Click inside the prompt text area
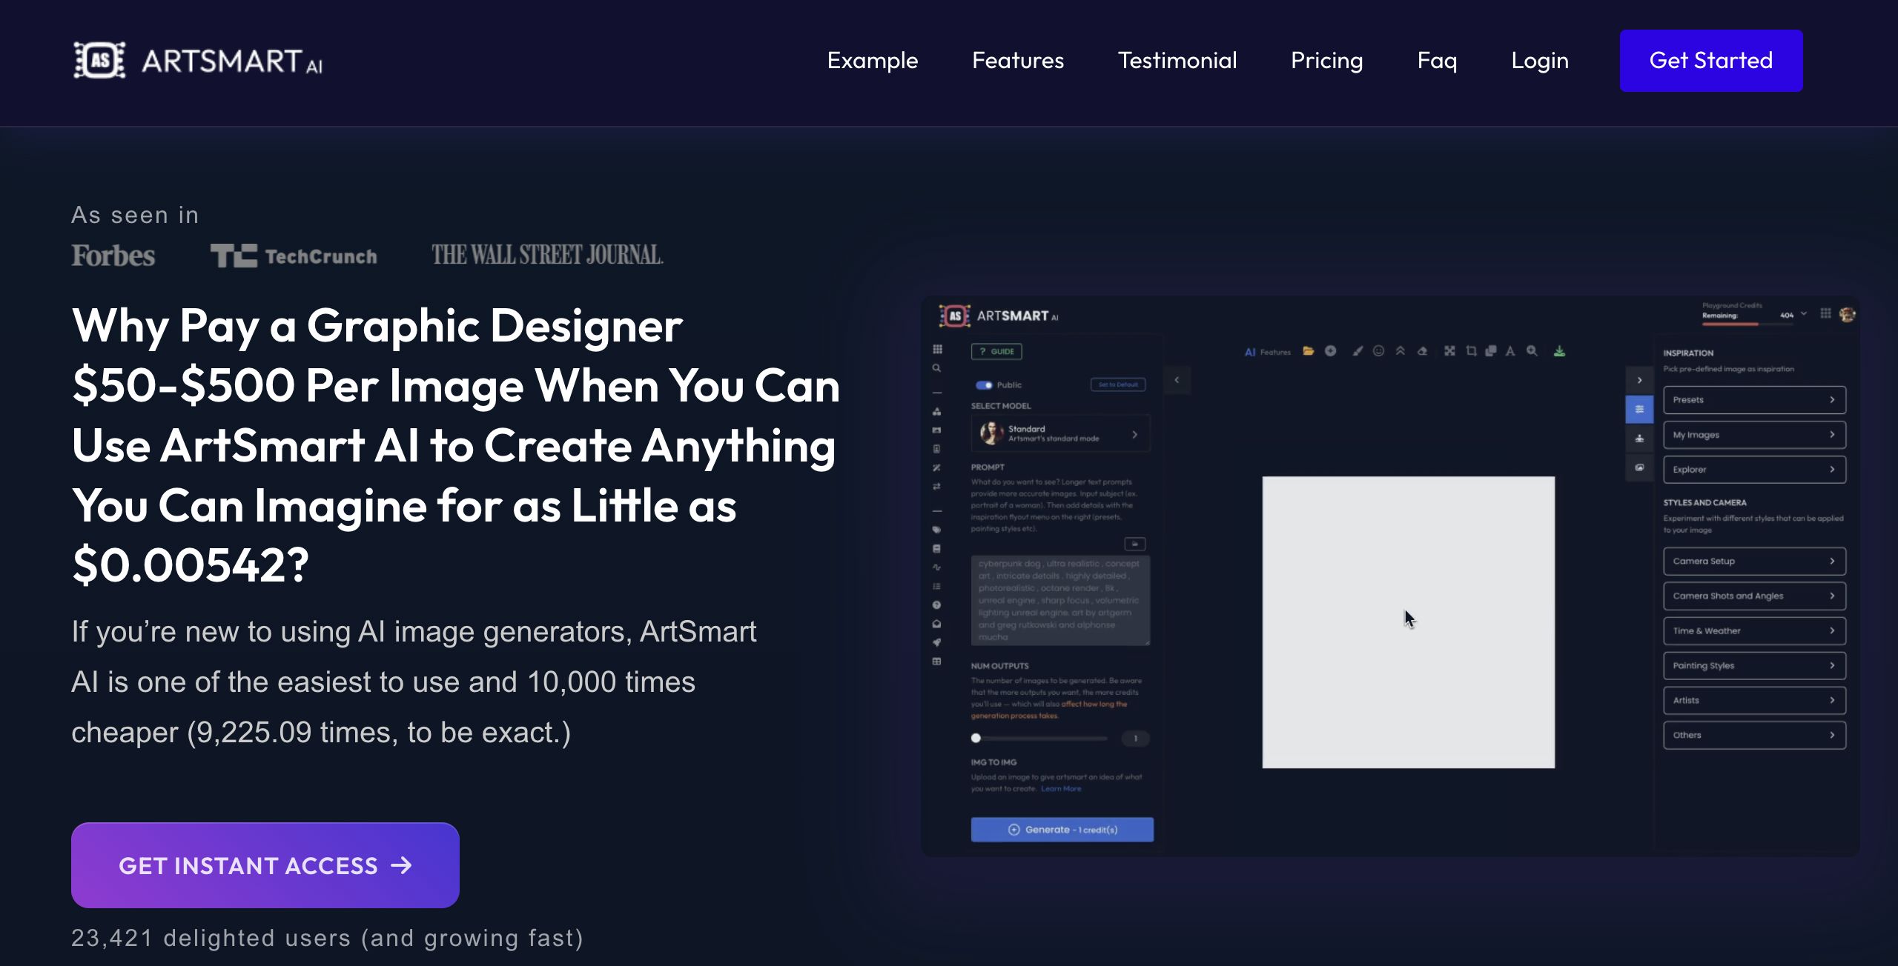This screenshot has height=966, width=1898. pos(1060,601)
